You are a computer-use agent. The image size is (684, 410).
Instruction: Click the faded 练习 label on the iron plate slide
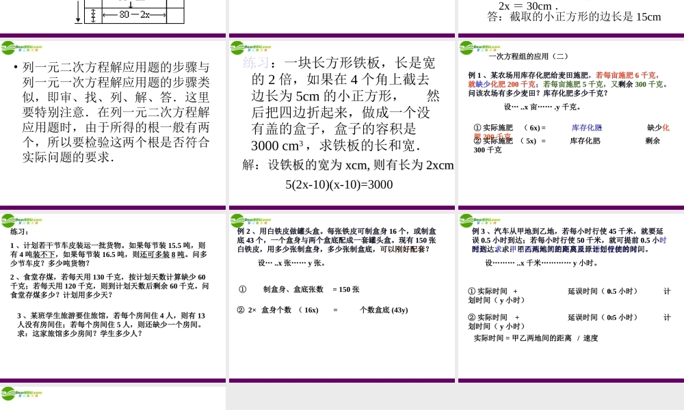[256, 63]
